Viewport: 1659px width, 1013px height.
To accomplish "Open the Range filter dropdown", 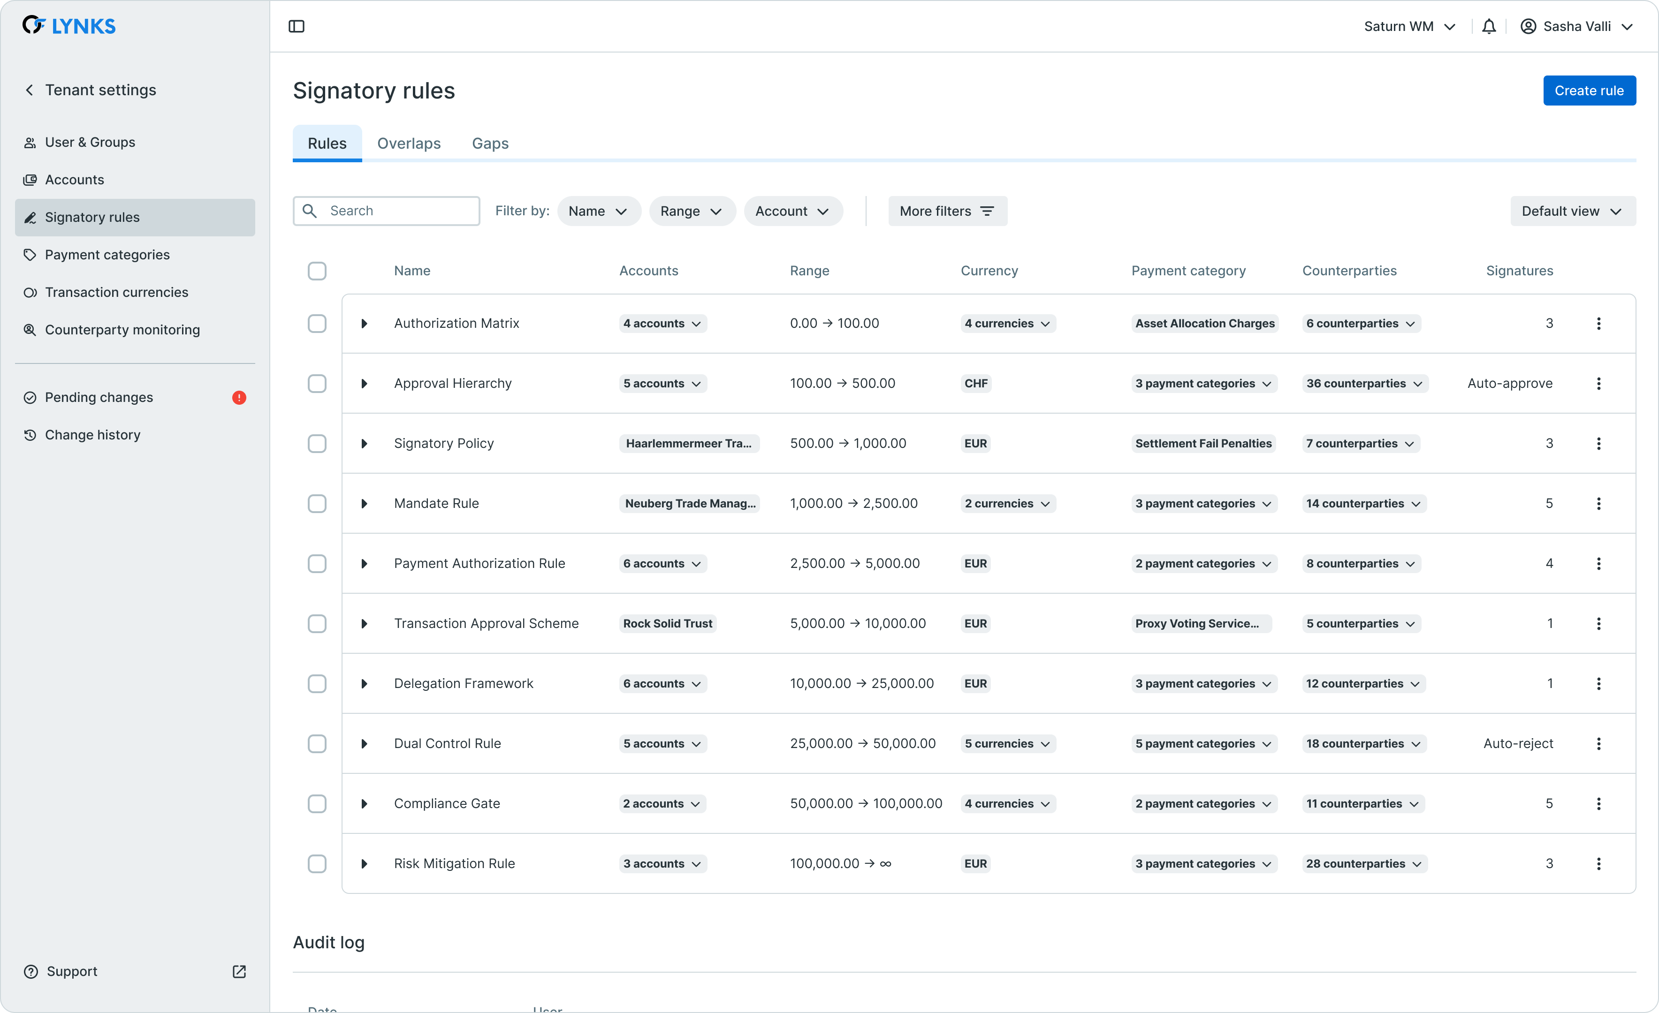I will tap(692, 212).
